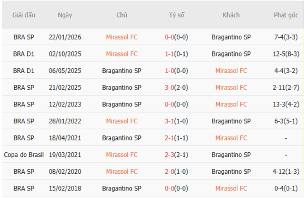The image size is (304, 198).
Task: Open the 3-0 score link
Action: pos(170,87)
